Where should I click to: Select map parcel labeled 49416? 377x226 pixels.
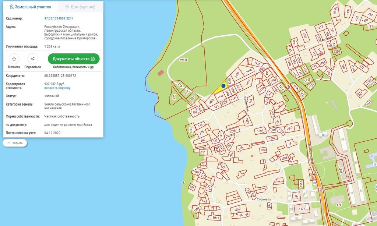pos(183,60)
